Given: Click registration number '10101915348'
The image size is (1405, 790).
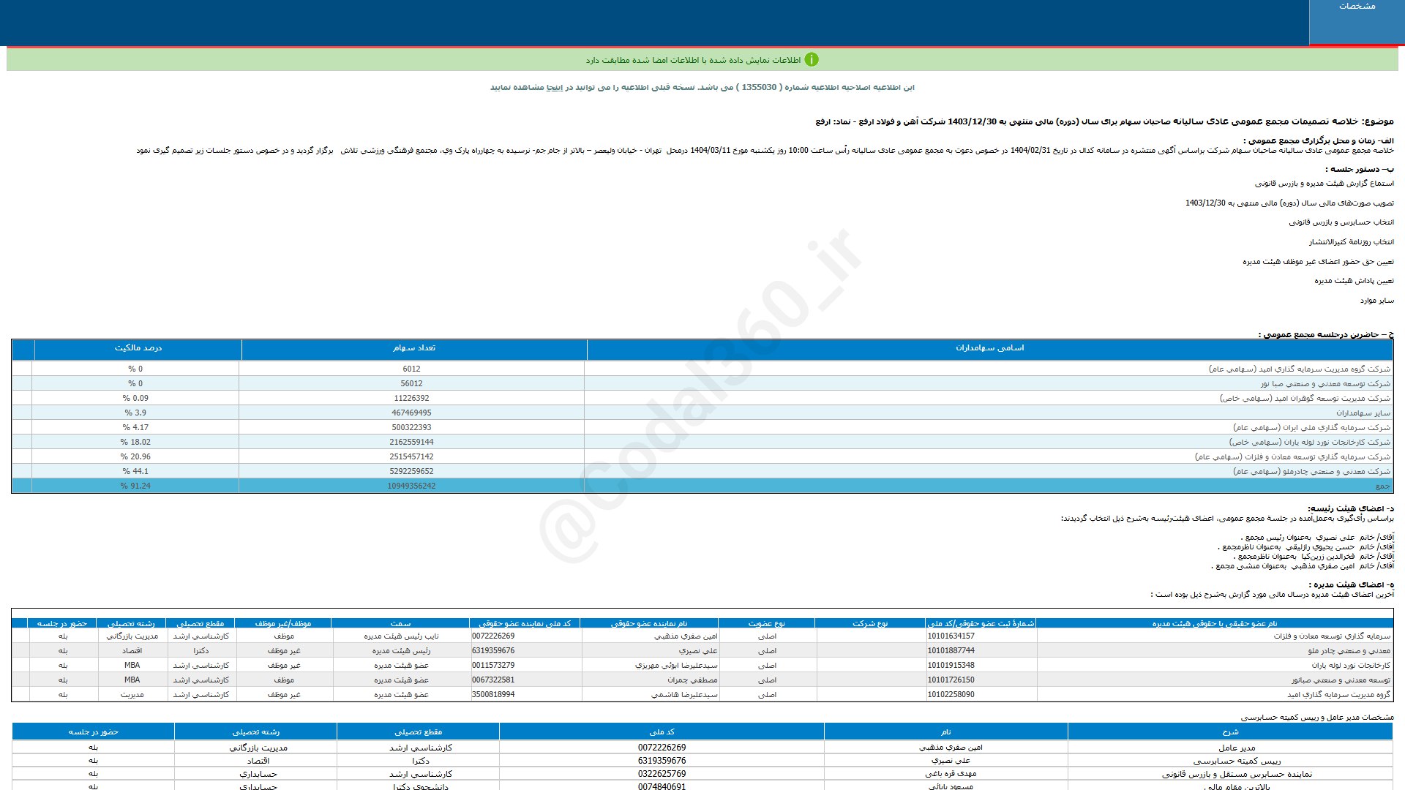Looking at the screenshot, I should tap(951, 666).
